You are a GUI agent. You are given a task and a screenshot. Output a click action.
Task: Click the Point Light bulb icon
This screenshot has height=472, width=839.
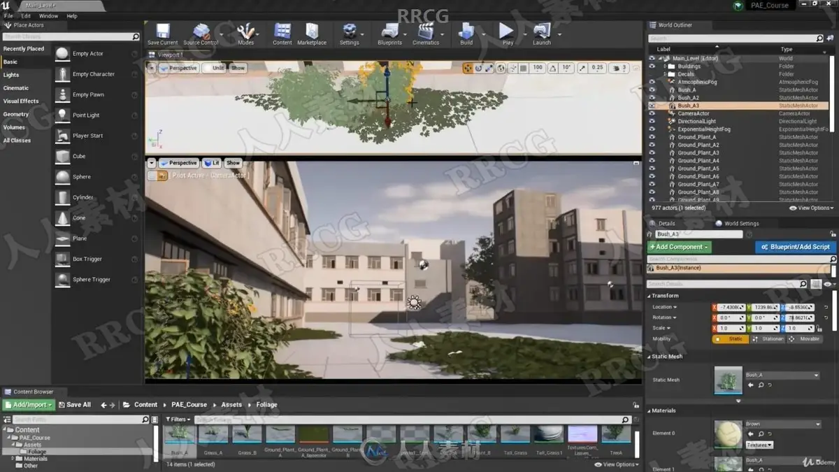pyautogui.click(x=62, y=115)
